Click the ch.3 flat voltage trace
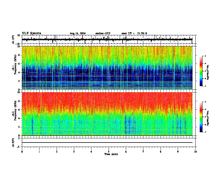 pyautogui.click(x=107, y=142)
